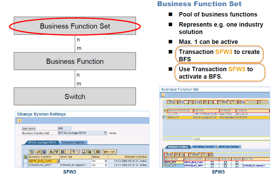The image size is (276, 174).
Task: Click the Selected button in SFW5
Action: [250, 102]
